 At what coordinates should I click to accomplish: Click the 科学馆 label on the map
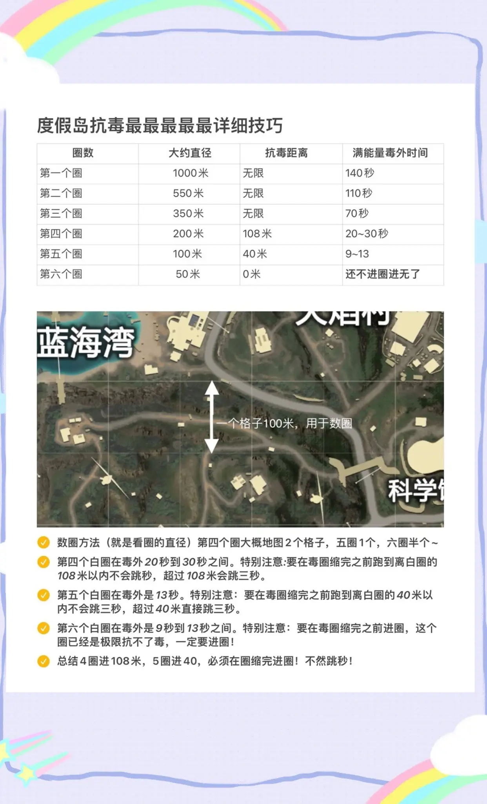point(416,490)
